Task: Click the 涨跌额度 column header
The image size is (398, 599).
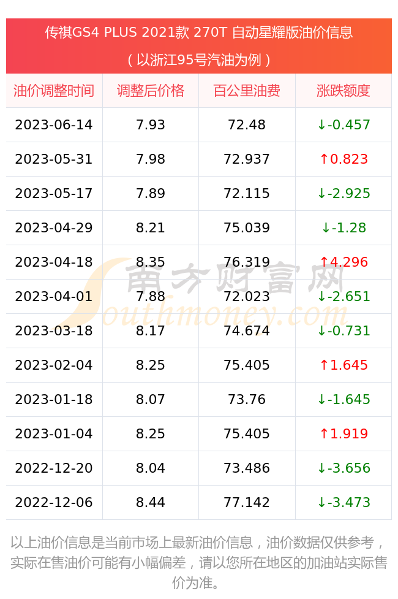Action: [x=344, y=91]
